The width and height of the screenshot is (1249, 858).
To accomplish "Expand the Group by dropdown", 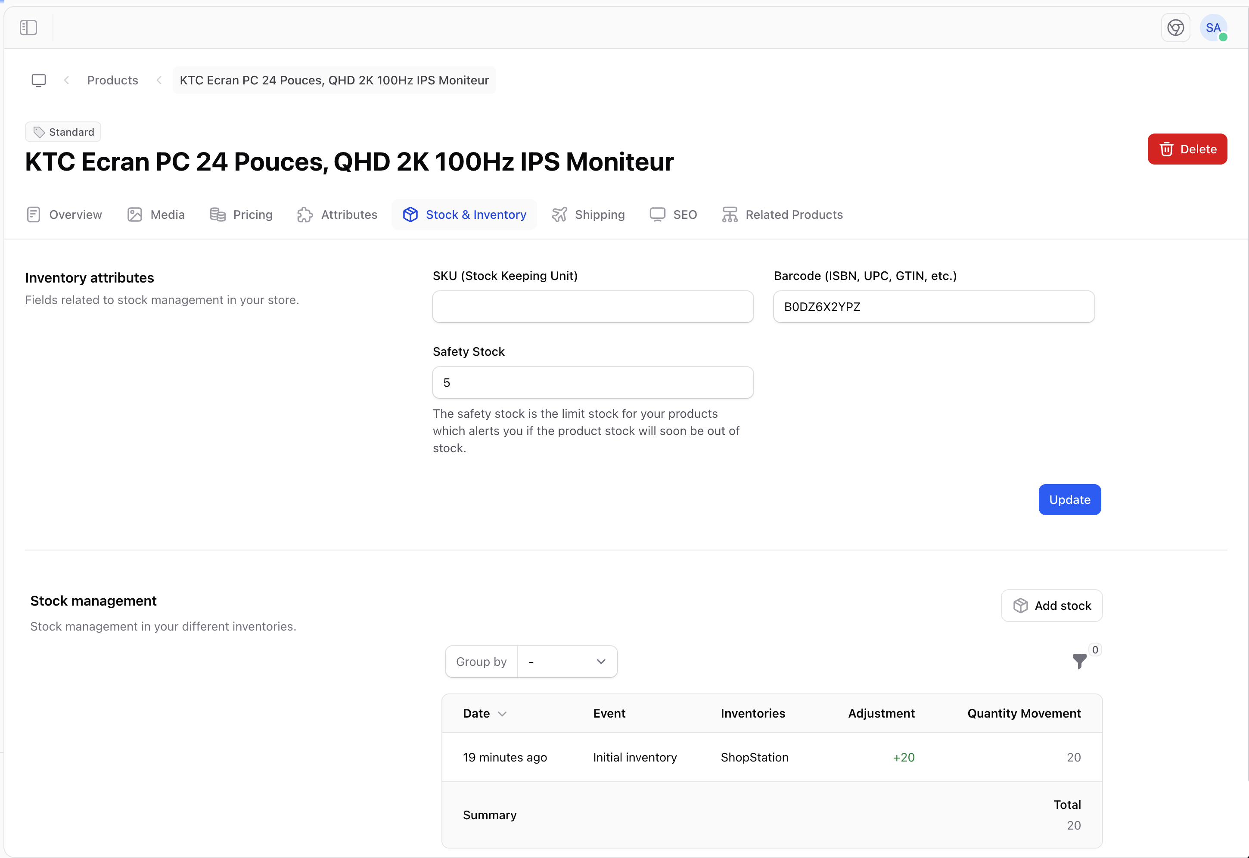I will click(567, 662).
